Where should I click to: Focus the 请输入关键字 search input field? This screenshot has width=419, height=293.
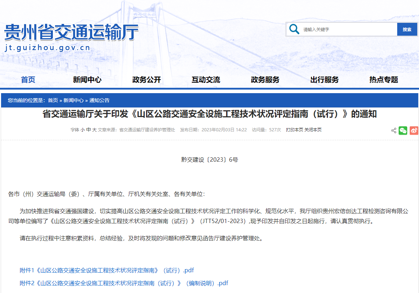pos(348,30)
